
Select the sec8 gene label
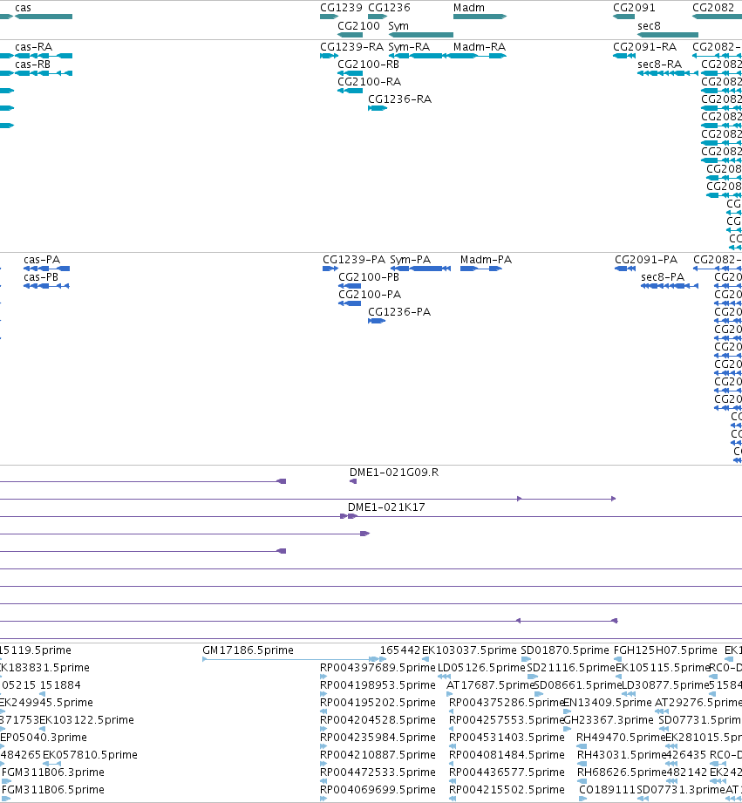pos(649,26)
